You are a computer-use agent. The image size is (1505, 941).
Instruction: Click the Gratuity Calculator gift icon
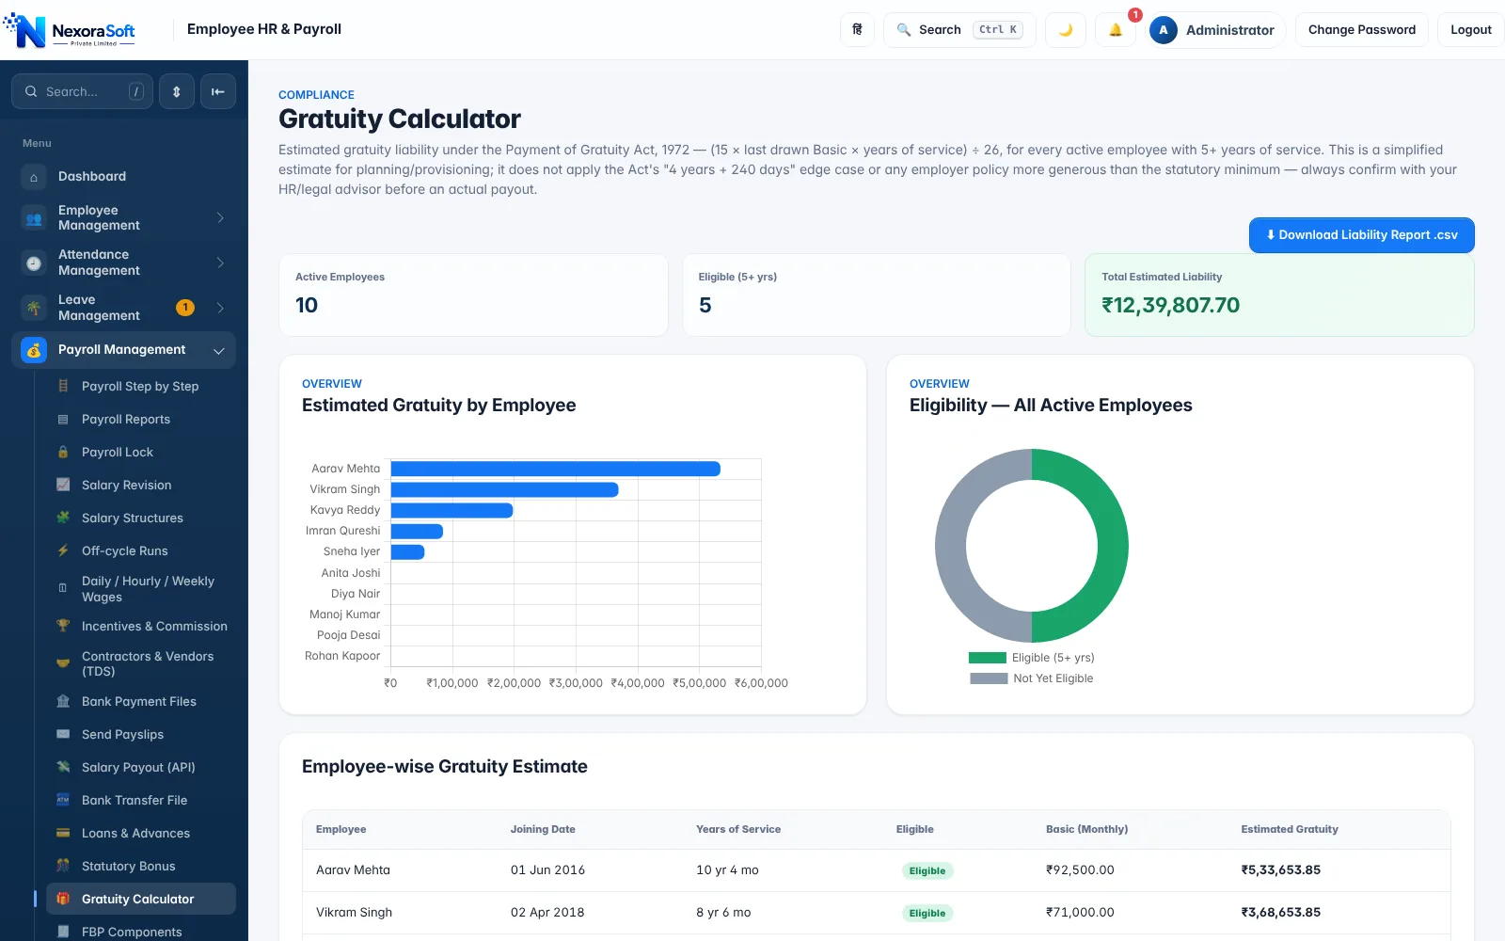coord(63,900)
